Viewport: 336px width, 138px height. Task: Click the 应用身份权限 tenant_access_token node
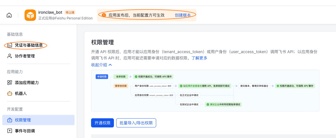154,95
